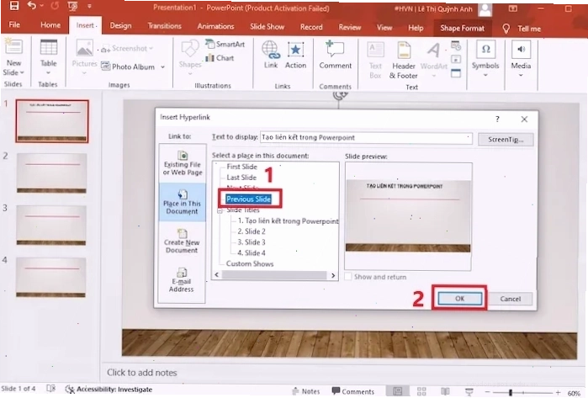Choose Existing File or Web Page
Screen dimensions: 588x398
click(x=183, y=163)
